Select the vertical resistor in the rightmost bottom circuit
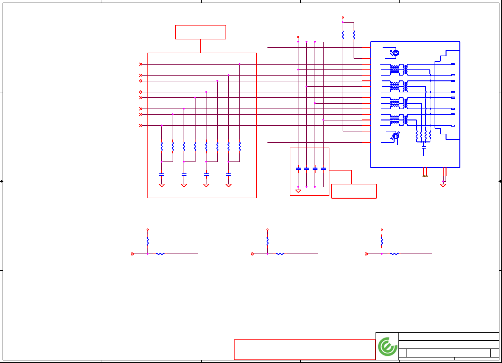This screenshot has width=502, height=363. (x=382, y=241)
